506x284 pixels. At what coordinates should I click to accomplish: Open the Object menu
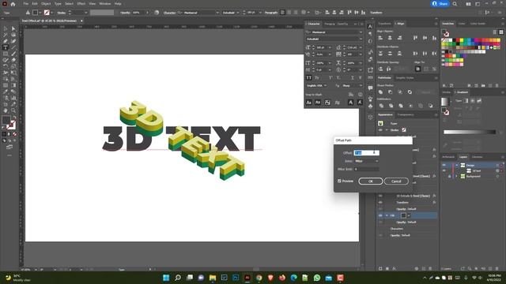pyautogui.click(x=46, y=4)
